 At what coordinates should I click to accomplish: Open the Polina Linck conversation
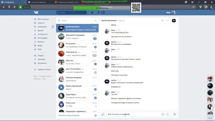click(77, 105)
